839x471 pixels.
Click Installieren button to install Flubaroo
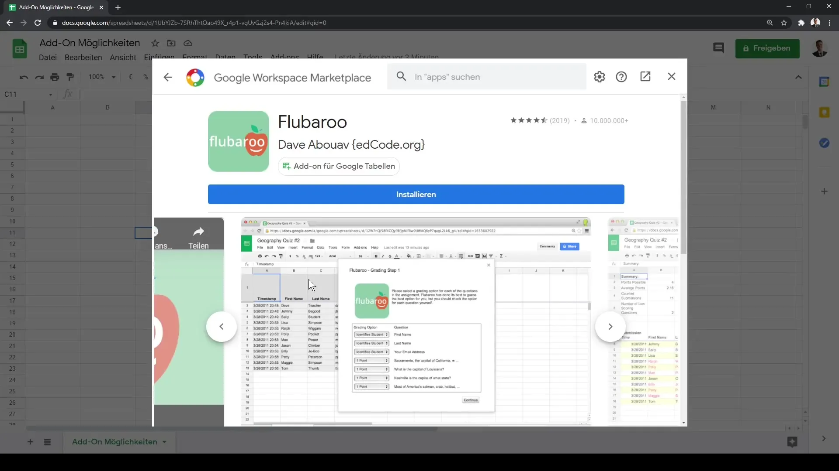coord(416,195)
